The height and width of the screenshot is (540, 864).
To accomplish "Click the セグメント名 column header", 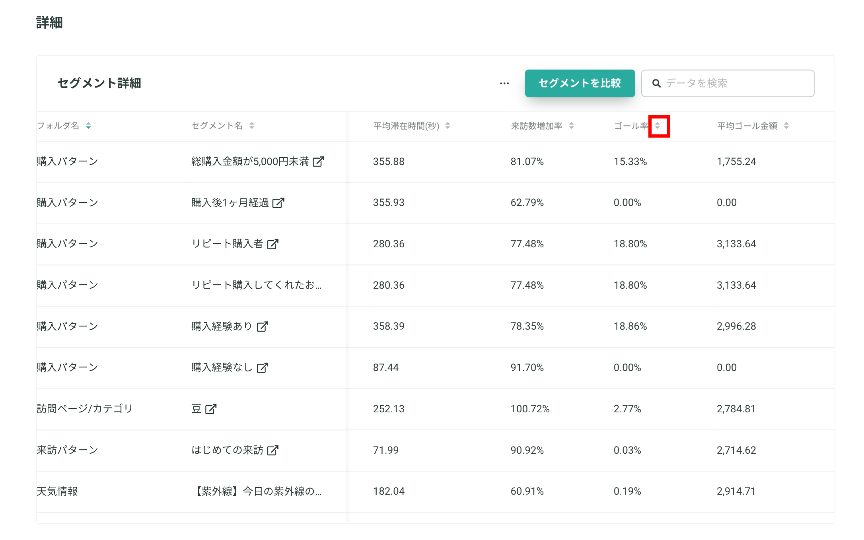I will (217, 126).
